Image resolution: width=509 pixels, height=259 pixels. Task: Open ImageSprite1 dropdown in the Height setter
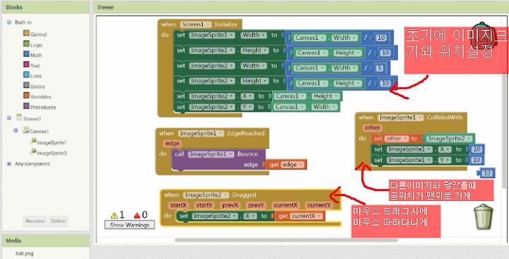(x=212, y=50)
